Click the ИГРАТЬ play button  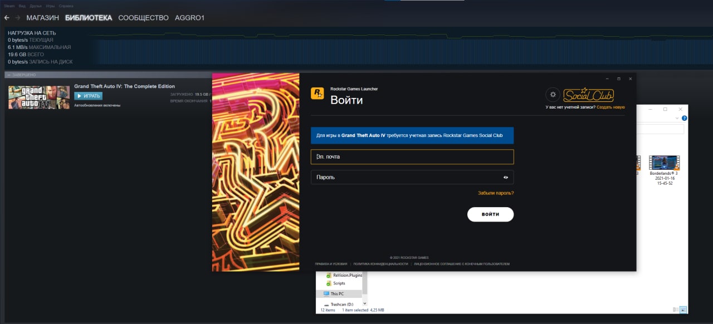(88, 96)
